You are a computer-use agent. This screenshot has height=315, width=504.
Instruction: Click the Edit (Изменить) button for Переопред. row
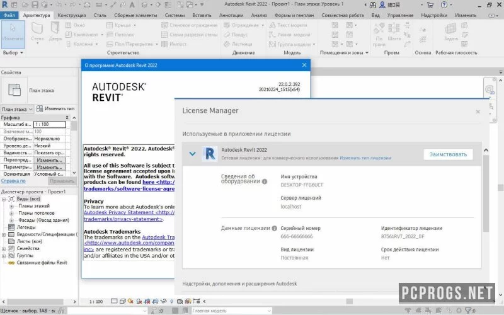coord(49,160)
